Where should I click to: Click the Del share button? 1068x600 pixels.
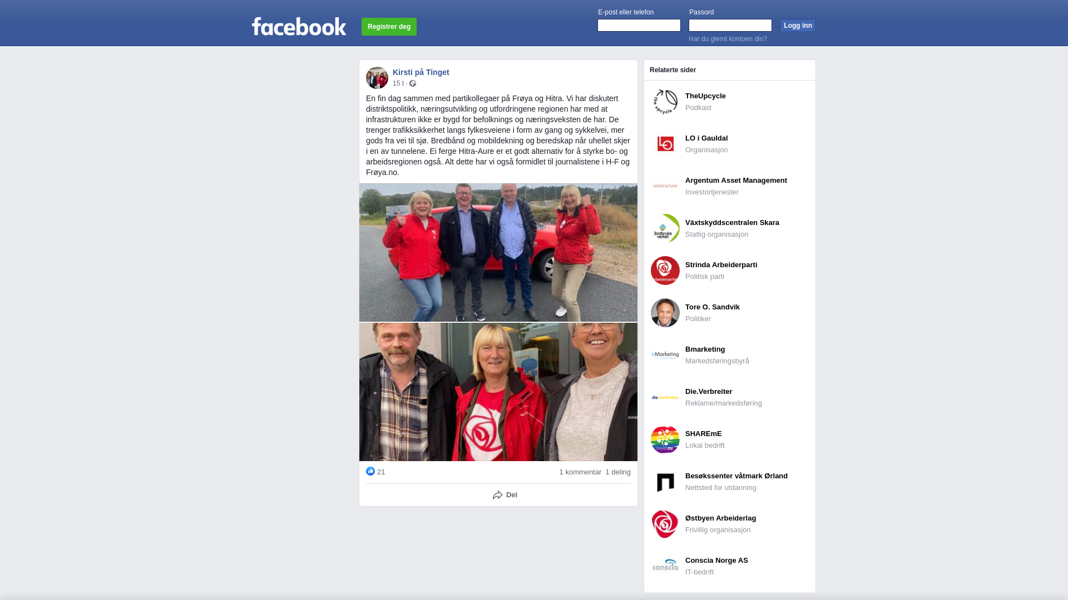coord(505,495)
